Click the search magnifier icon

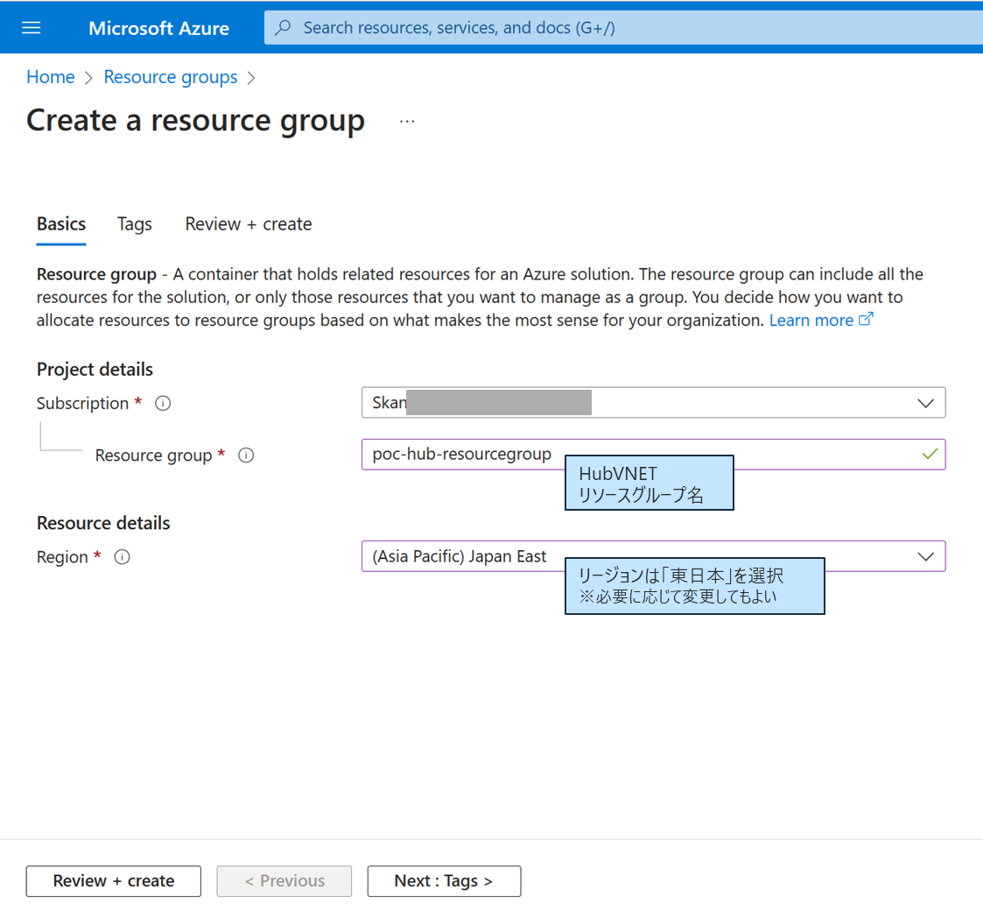284,28
